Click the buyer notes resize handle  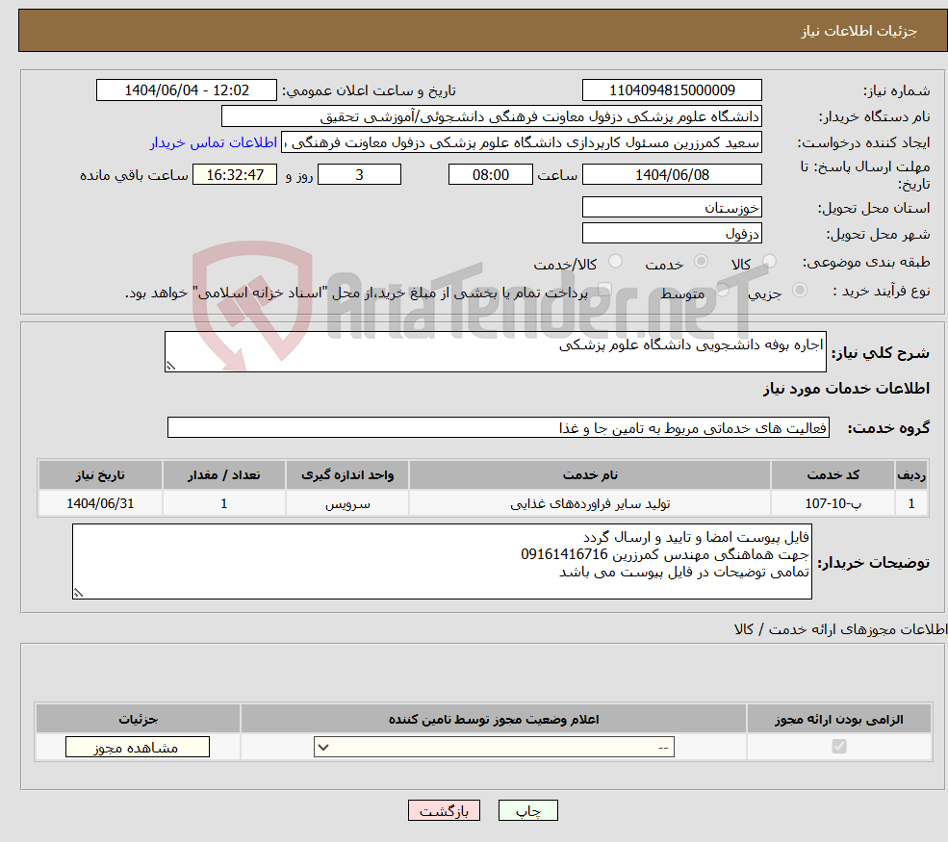click(x=78, y=594)
